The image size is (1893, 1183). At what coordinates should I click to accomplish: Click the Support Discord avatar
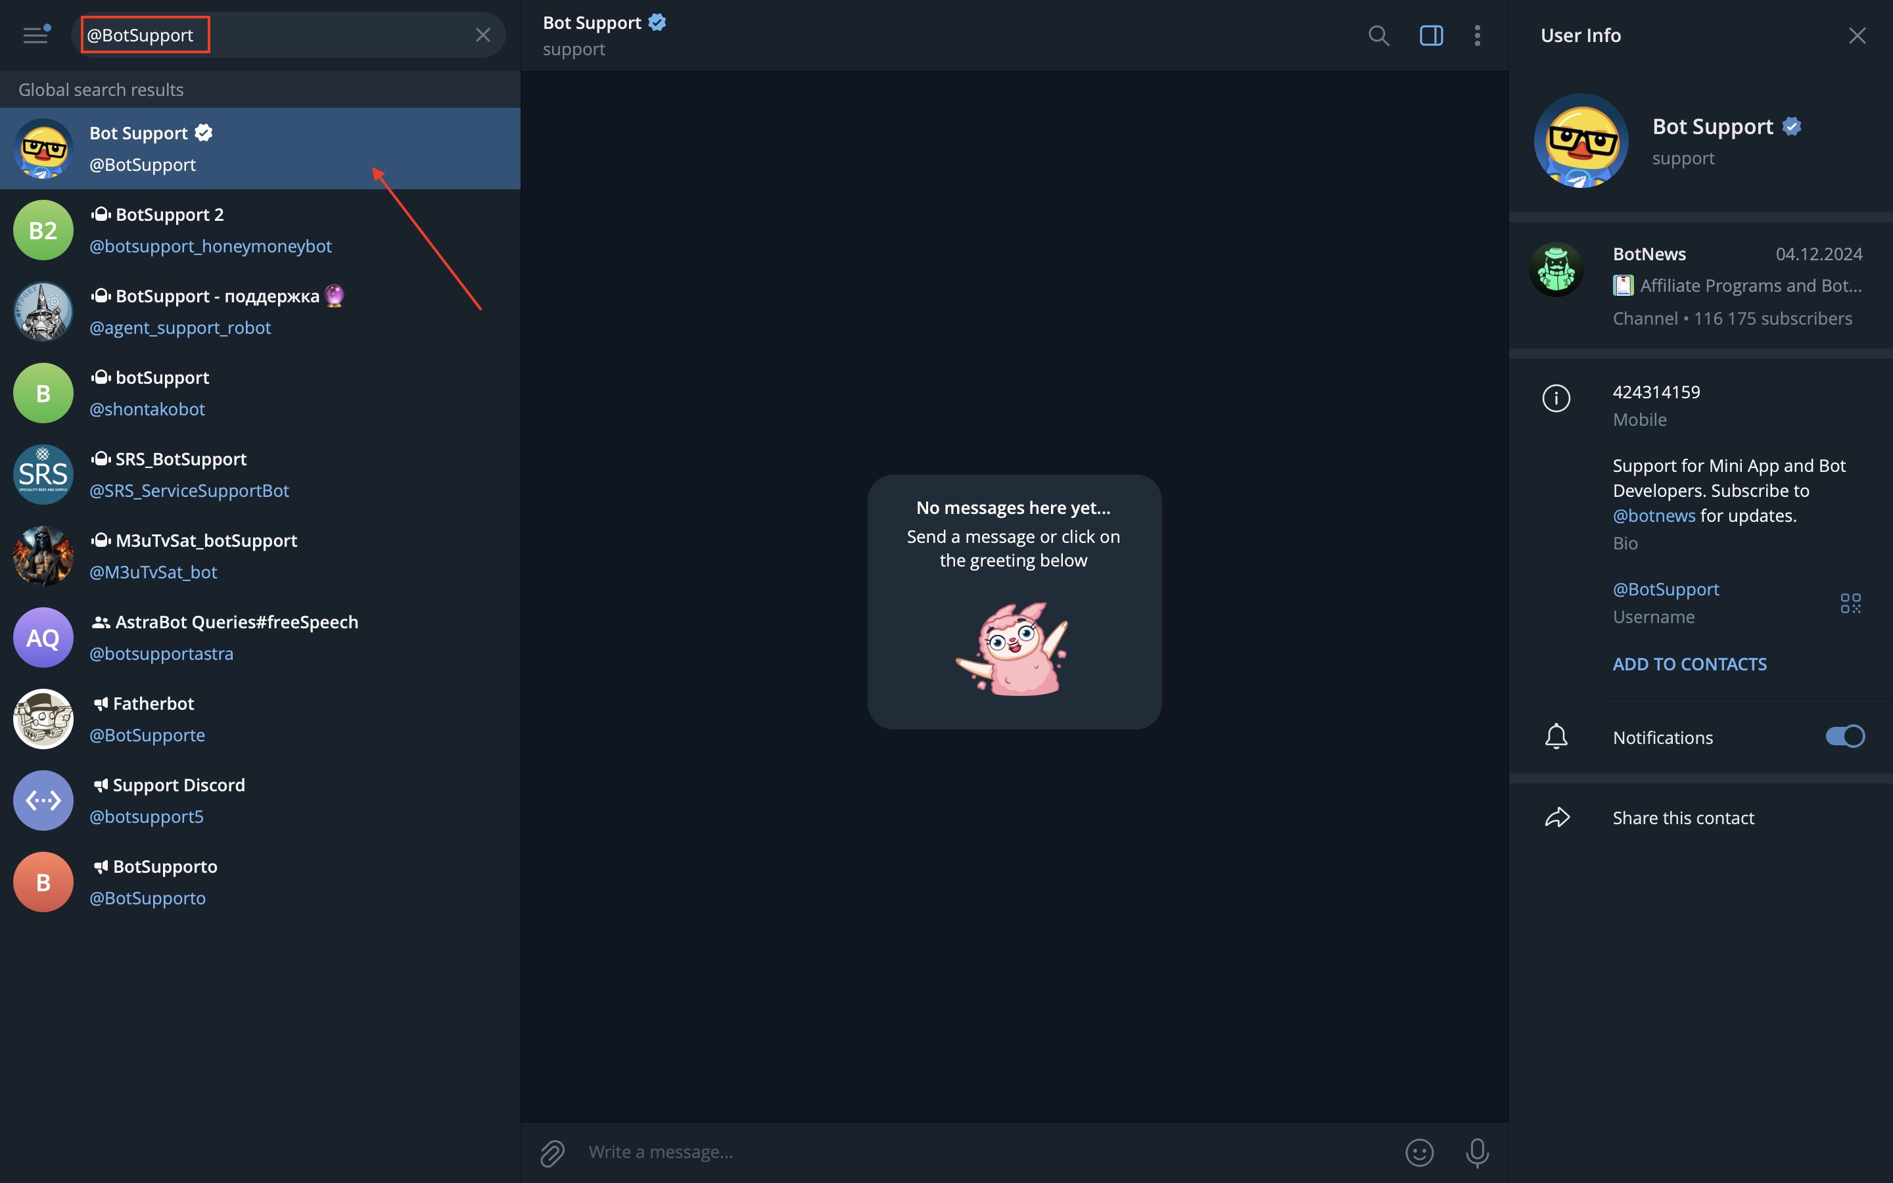pos(43,800)
